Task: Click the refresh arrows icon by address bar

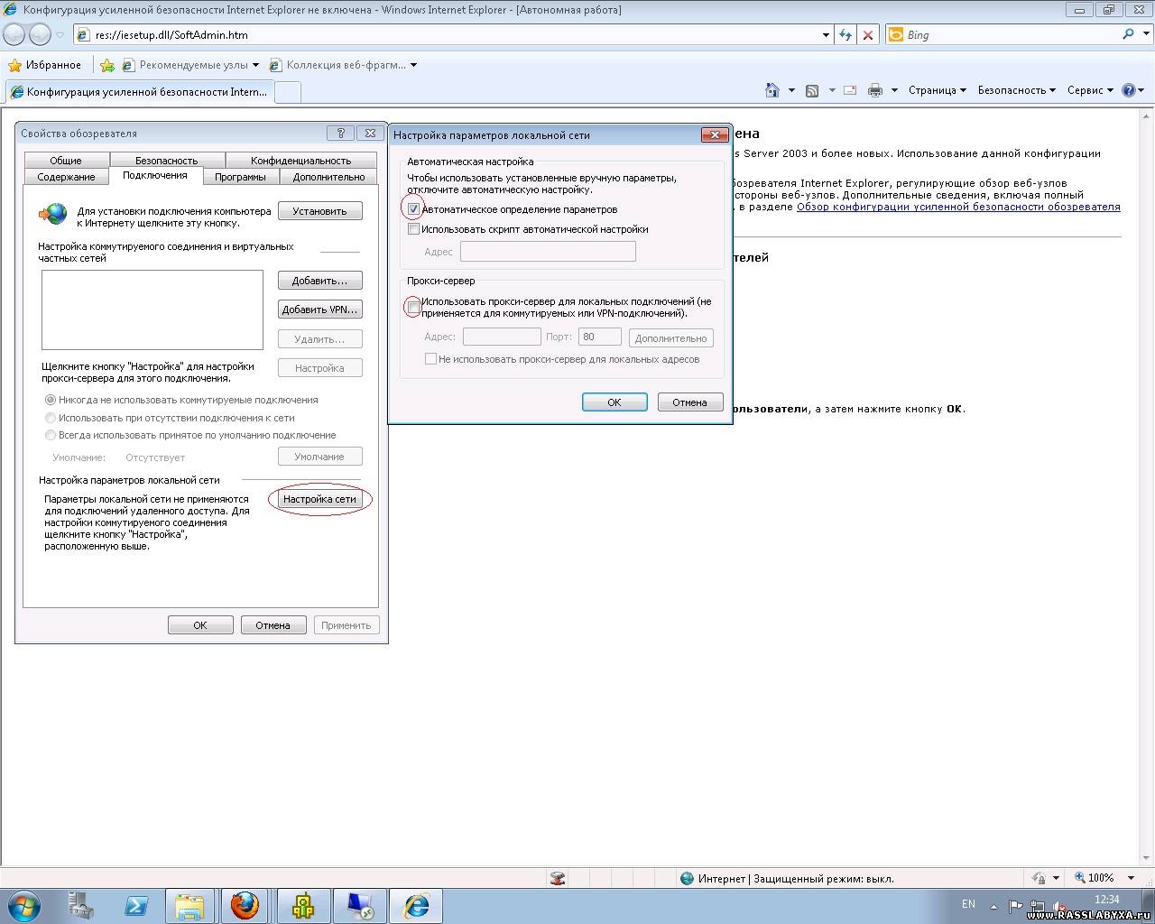Action: click(x=845, y=34)
